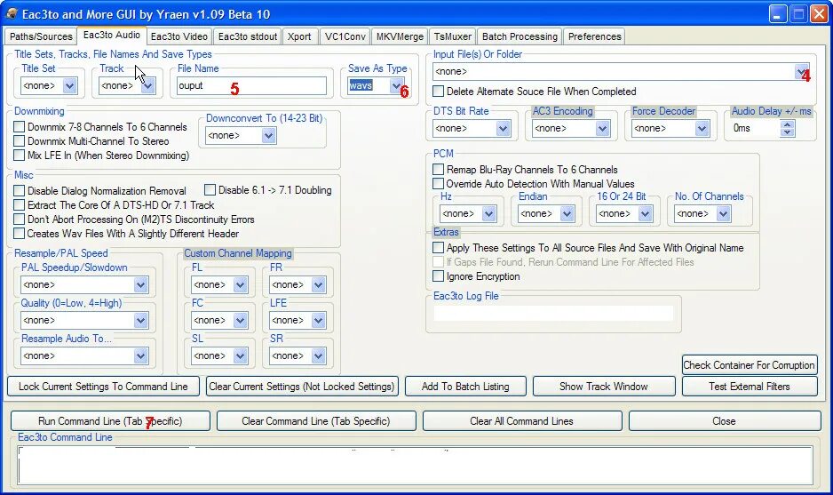Open the PAL Speedup/Slowdown dropdown

click(141, 285)
